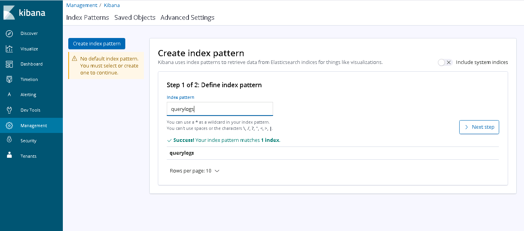
Task: Open Security via lock icon
Action: 9,140
